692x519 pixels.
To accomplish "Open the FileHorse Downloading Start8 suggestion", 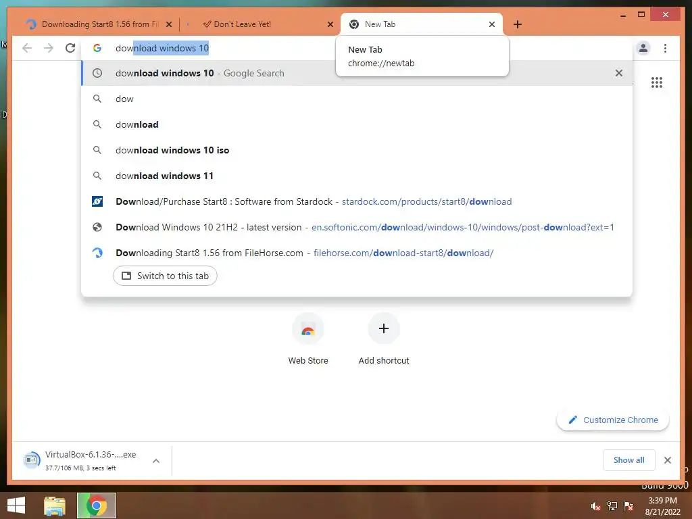I will tap(357, 253).
